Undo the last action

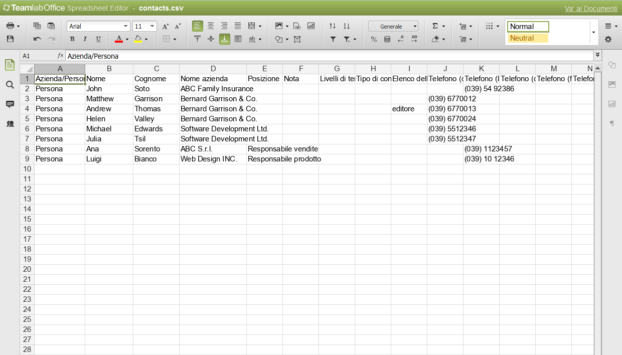click(37, 39)
